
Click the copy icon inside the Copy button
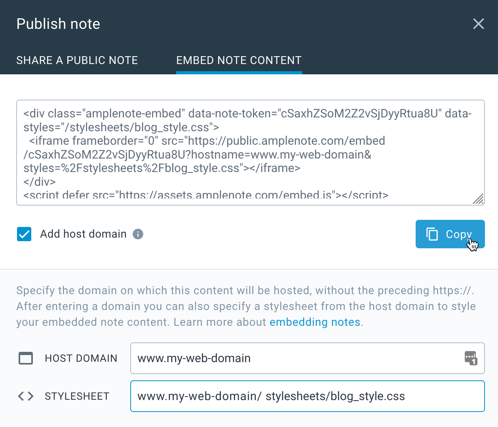click(432, 234)
